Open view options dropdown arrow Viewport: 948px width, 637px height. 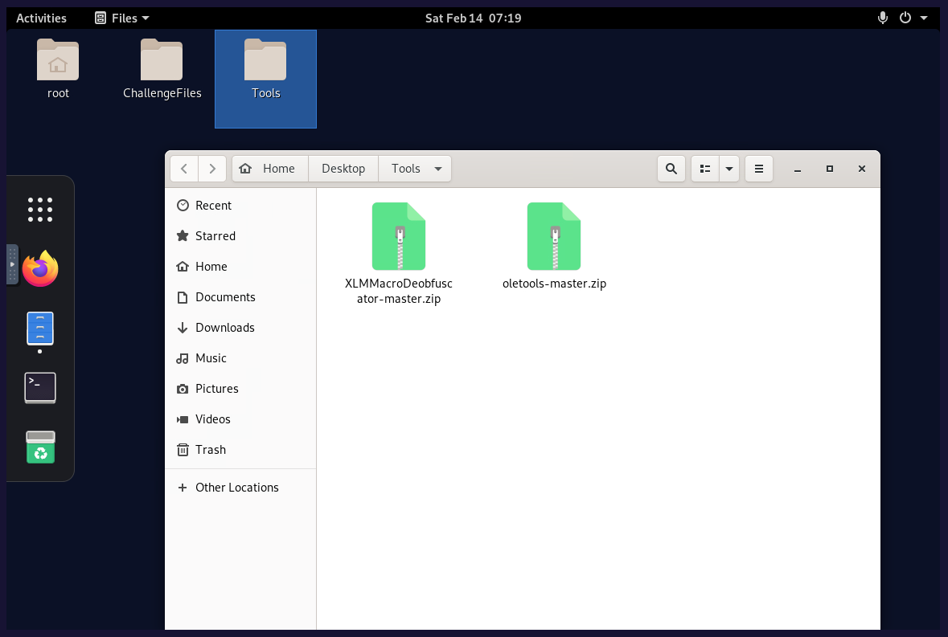[728, 169]
